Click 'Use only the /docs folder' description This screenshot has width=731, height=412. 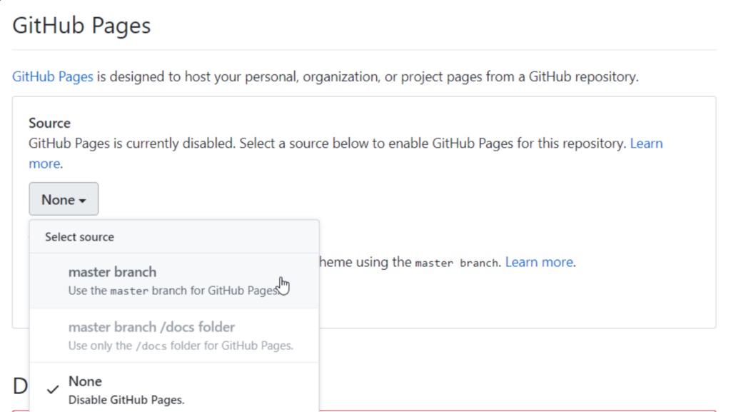coord(181,346)
